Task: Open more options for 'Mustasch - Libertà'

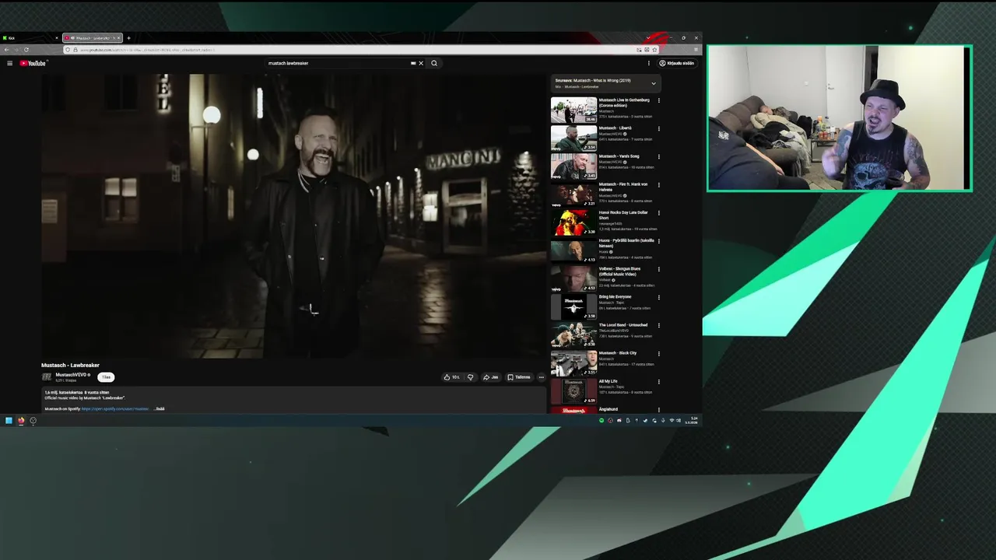Action: coord(659,128)
